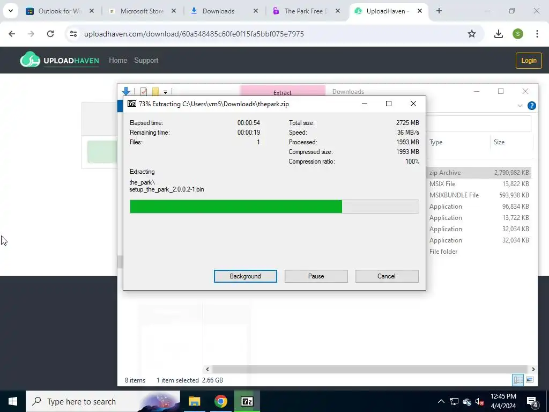Image resolution: width=549 pixels, height=412 pixels.
Task: Select the MSIXBUNDLE File row
Action: [479, 195]
